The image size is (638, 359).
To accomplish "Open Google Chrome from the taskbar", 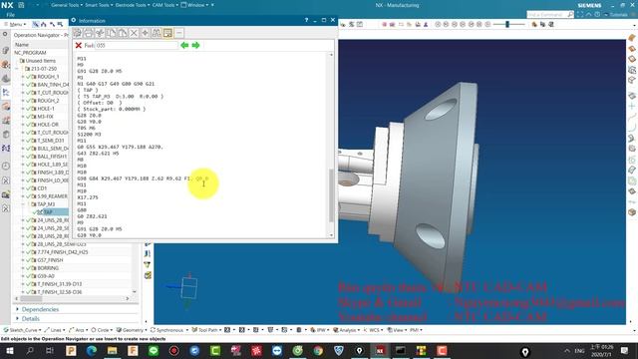I will click(318, 350).
